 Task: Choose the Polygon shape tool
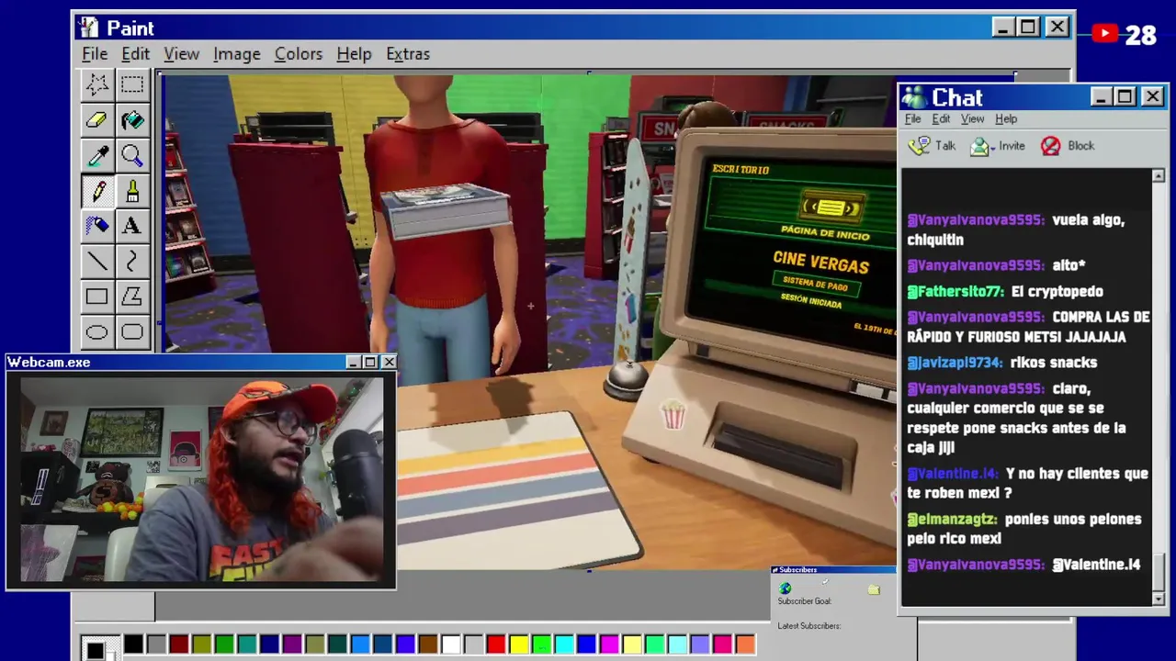coord(131,297)
